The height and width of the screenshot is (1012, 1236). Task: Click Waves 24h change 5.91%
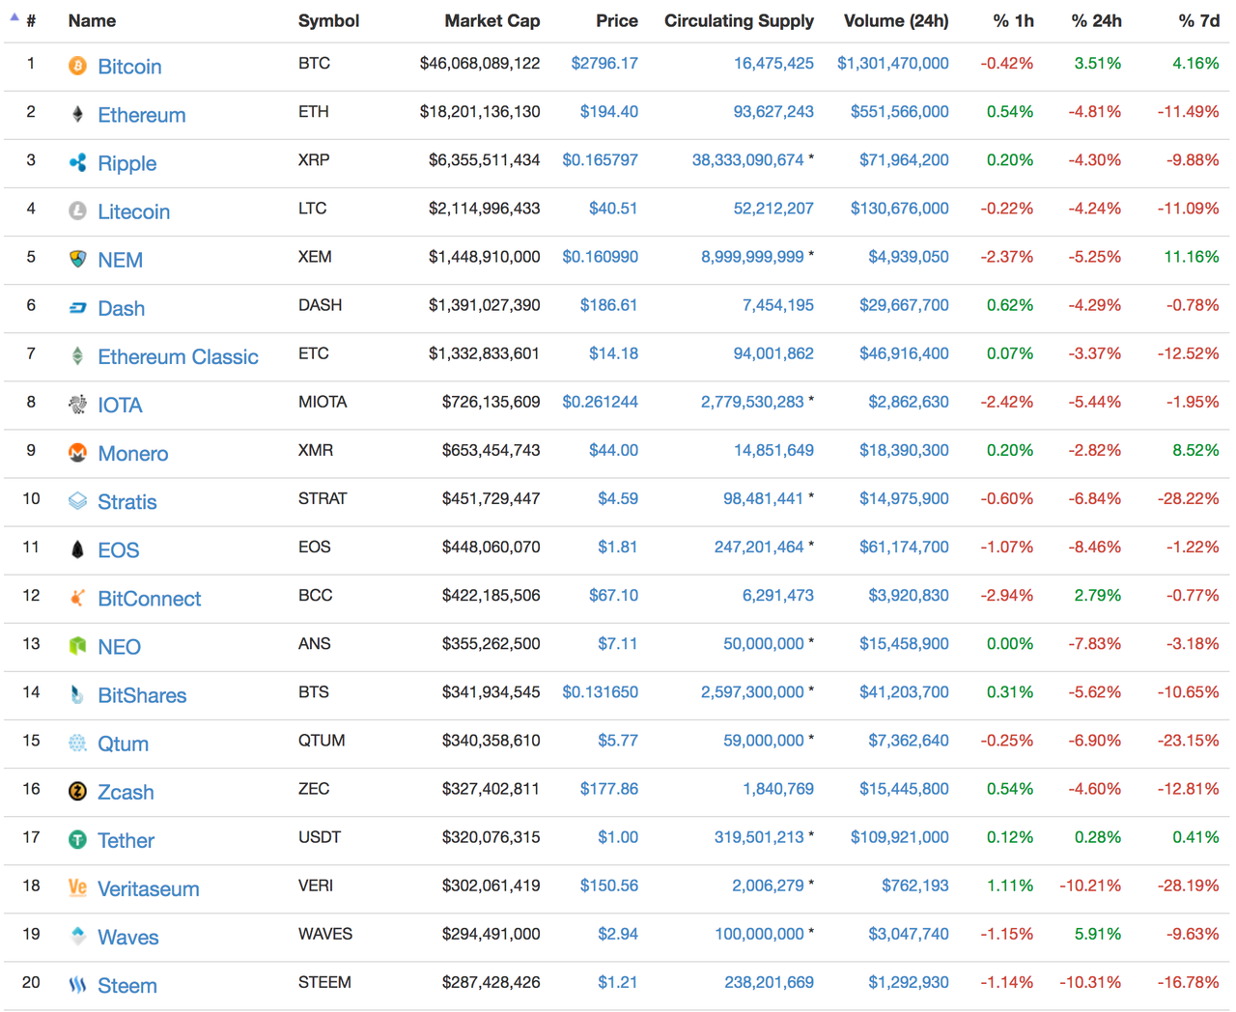(1098, 933)
